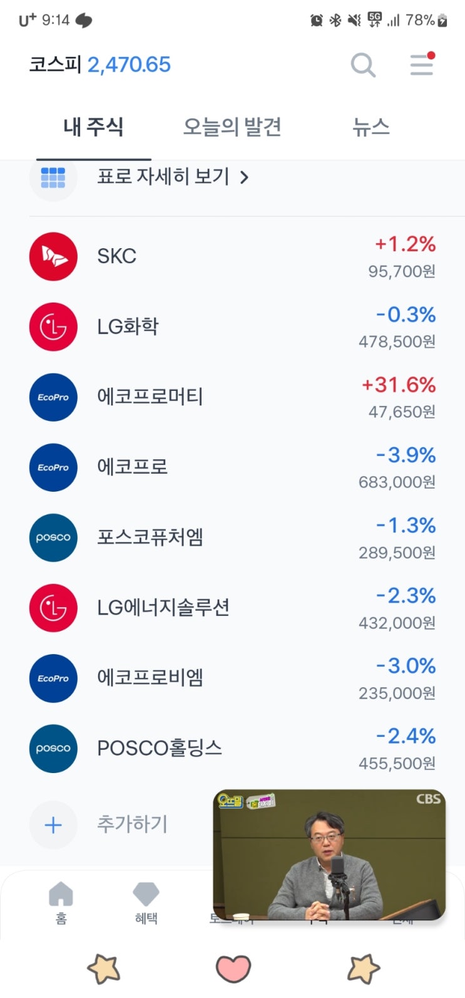
Task: Expand 표로 자세히 보기 chevron
Action: (245, 178)
